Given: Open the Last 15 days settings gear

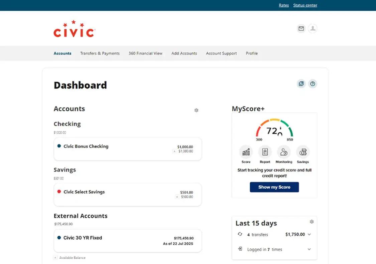Looking at the screenshot, I should (312, 221).
